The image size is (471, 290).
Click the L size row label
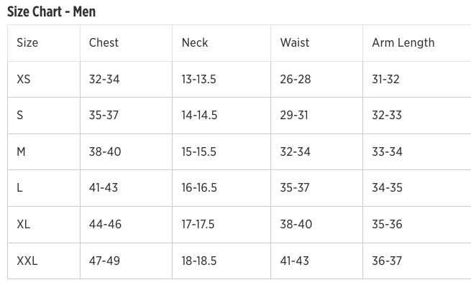[x=20, y=187]
